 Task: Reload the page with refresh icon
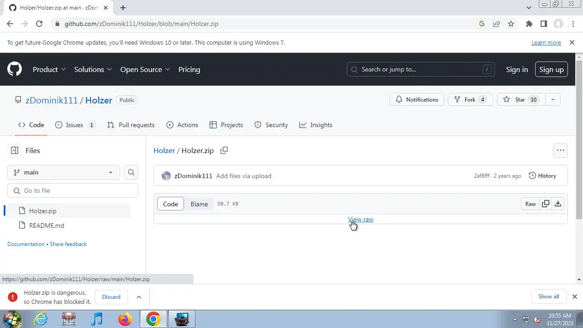pyautogui.click(x=39, y=24)
